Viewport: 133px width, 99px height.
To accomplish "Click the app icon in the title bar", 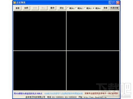I will point(14,3).
